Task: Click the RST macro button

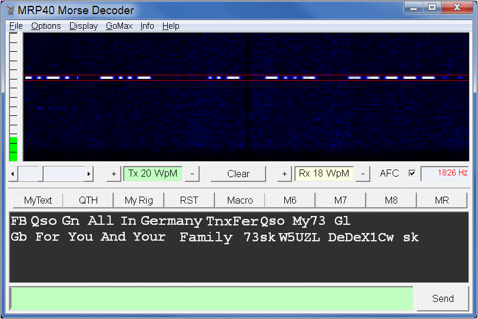Action: (189, 200)
